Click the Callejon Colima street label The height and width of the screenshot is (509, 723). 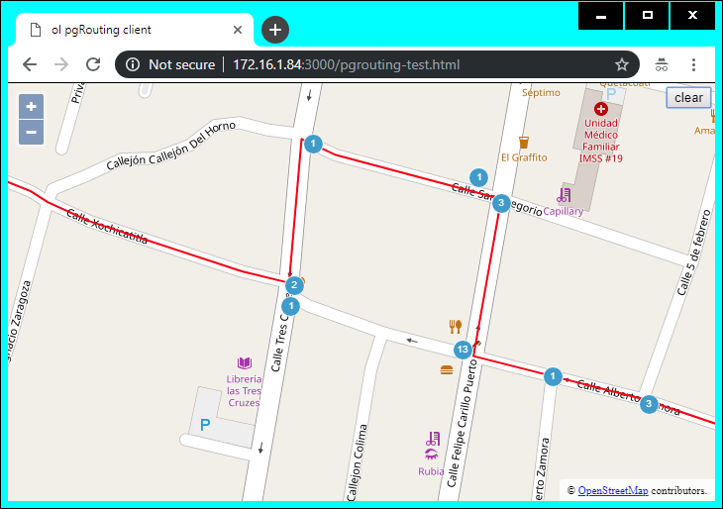[358, 462]
